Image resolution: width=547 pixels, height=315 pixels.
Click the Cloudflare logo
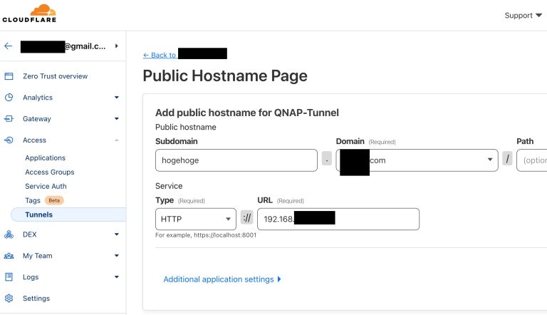pos(29,14)
